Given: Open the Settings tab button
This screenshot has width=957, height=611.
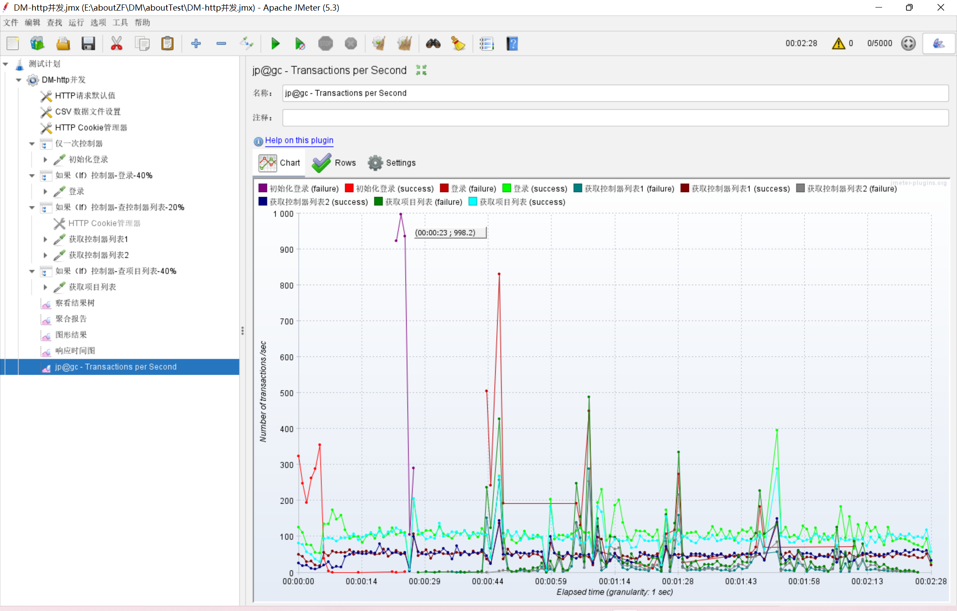Looking at the screenshot, I should [x=392, y=163].
